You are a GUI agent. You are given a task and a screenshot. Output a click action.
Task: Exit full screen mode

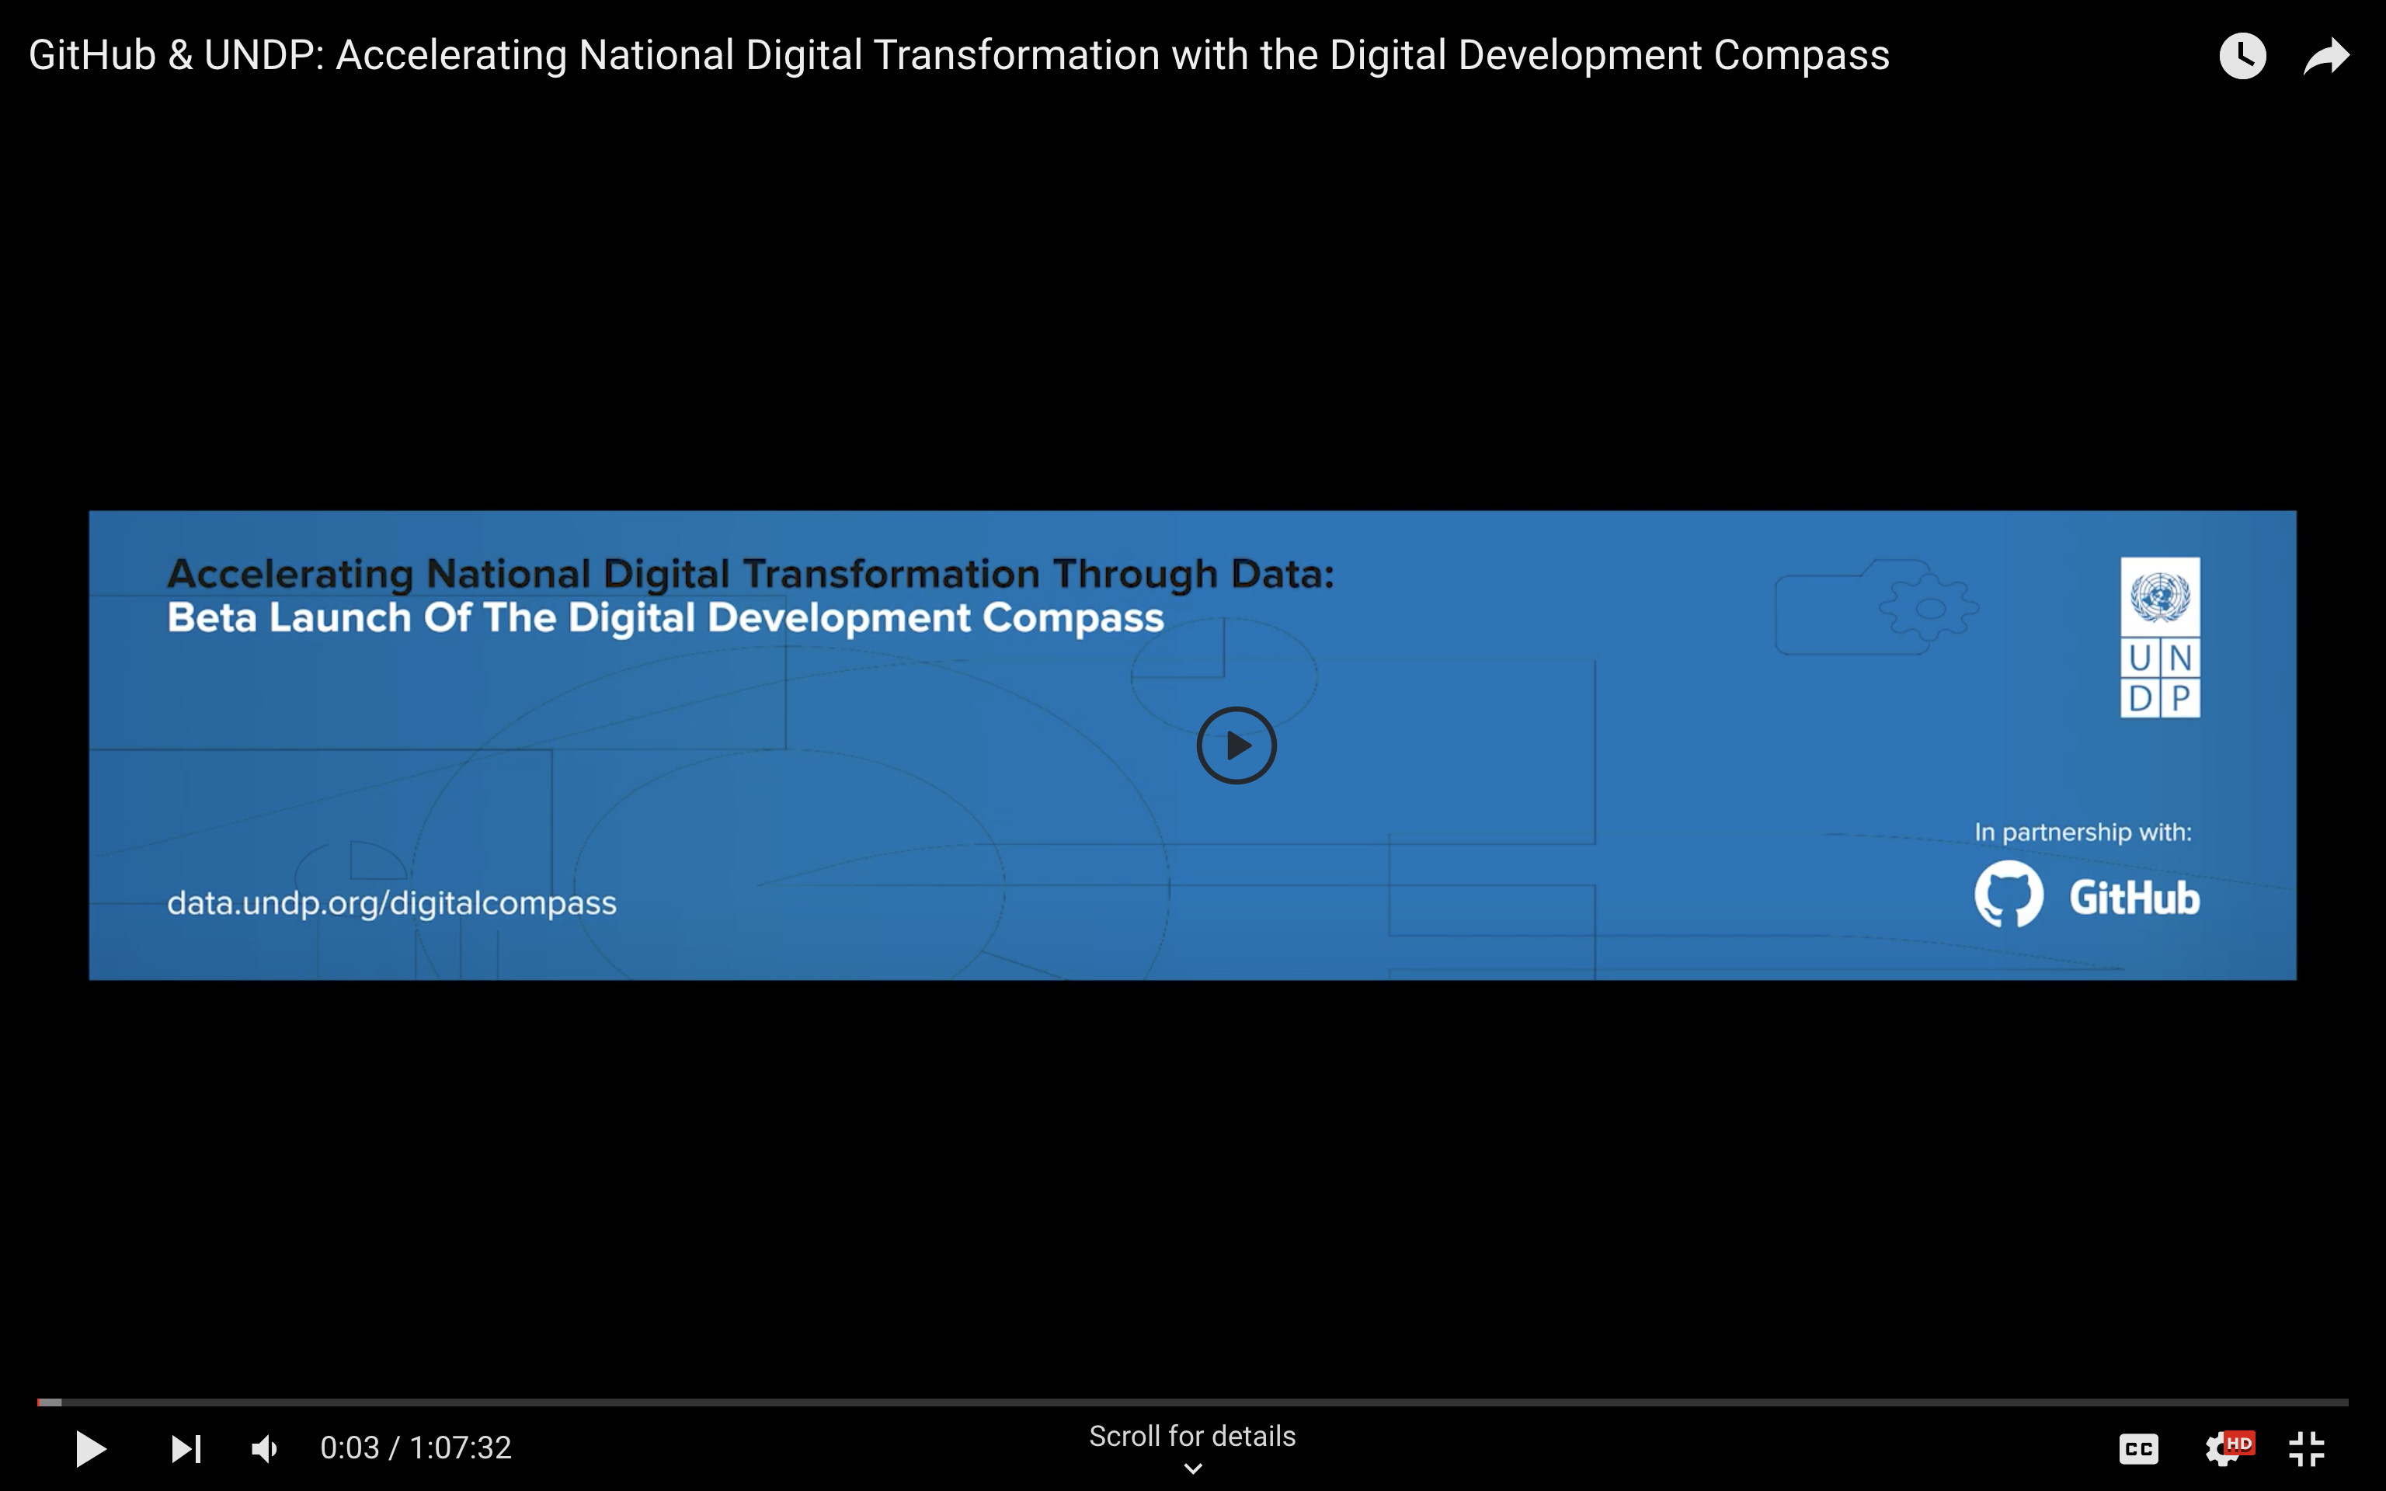point(2306,1448)
